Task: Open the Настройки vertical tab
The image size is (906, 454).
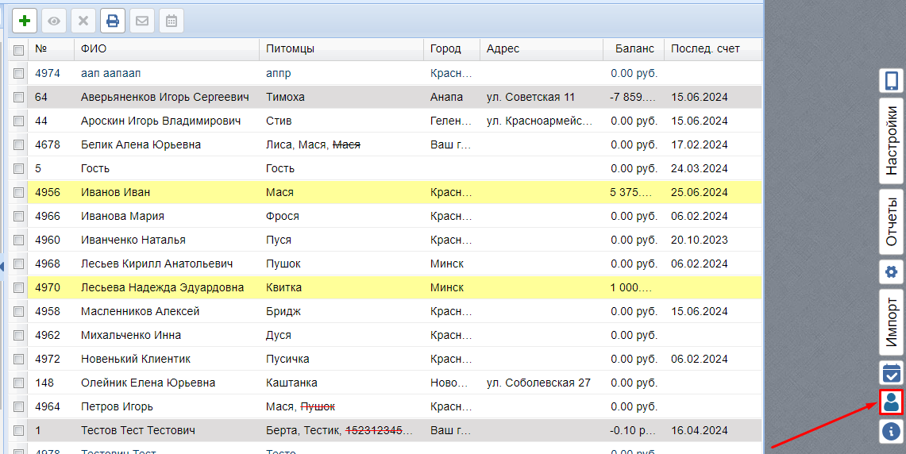Action: [x=891, y=140]
